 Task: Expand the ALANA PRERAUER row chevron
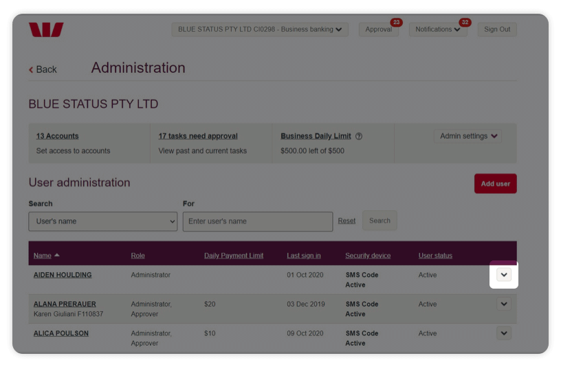point(504,304)
